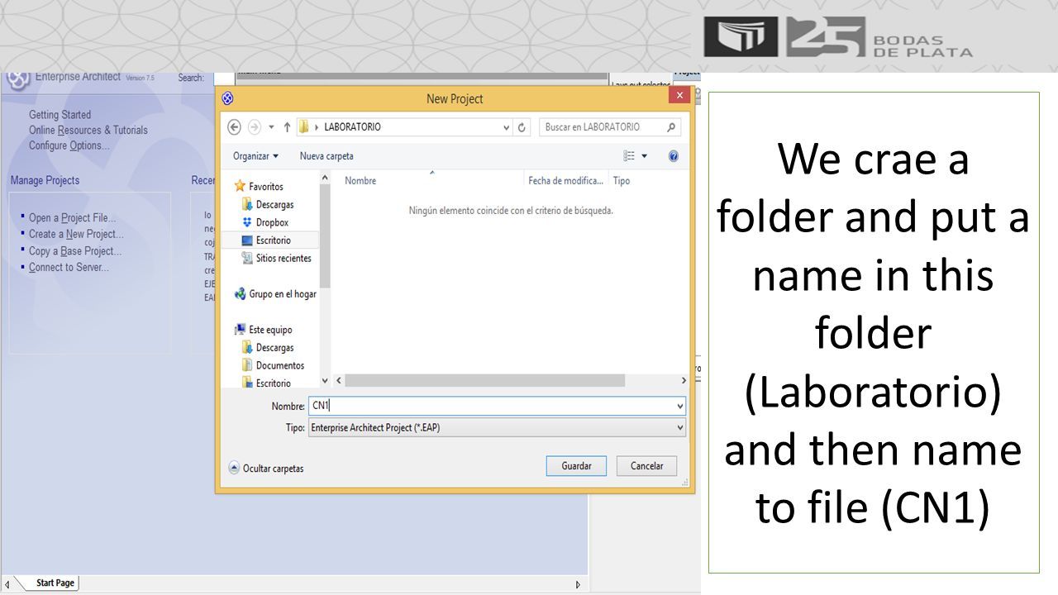The image size is (1058, 595).
Task: Click the file list horizontal scrollbar
Action: (x=484, y=380)
